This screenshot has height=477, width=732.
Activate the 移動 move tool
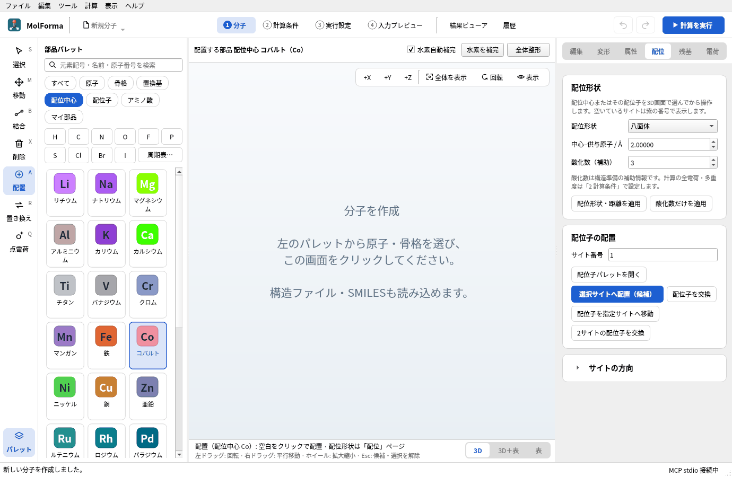click(19, 88)
